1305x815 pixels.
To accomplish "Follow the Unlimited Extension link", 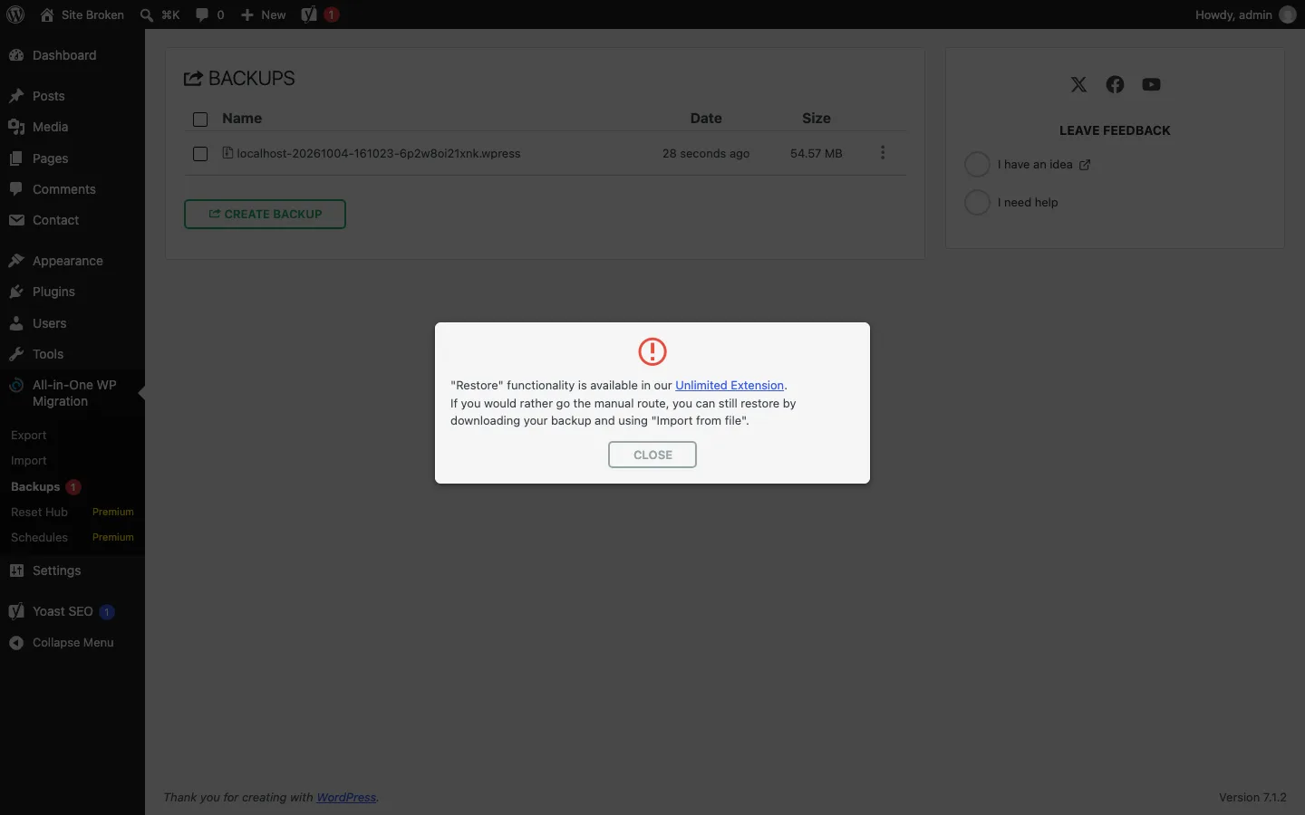I will tap(730, 385).
